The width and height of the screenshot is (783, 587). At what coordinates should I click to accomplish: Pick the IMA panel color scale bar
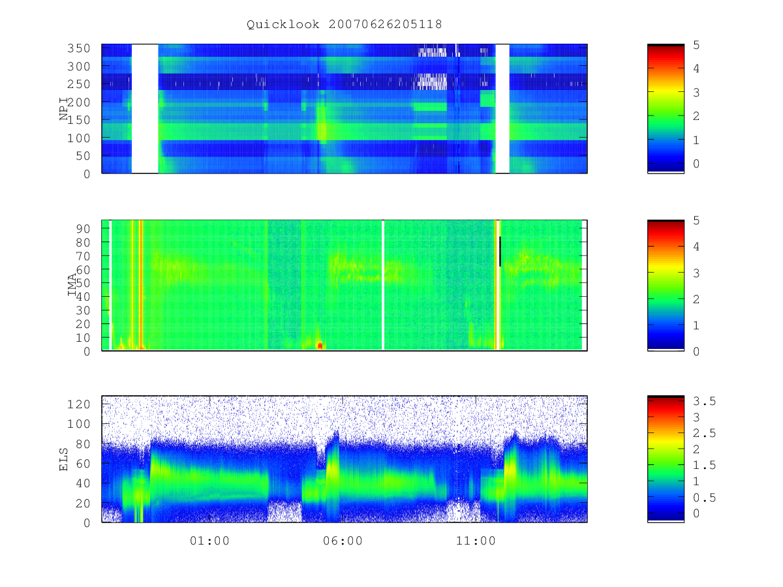point(666,286)
